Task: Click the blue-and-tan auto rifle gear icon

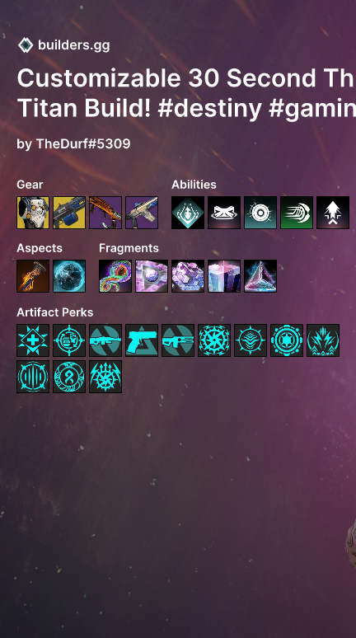Action: 142,213
